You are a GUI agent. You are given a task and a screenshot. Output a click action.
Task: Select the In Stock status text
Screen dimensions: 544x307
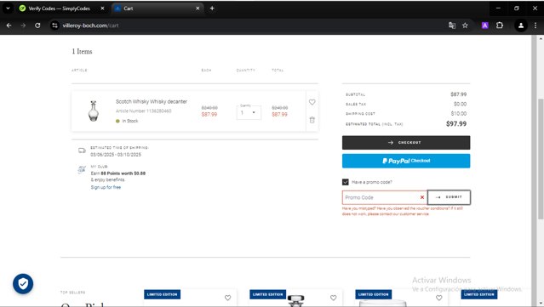(x=129, y=121)
